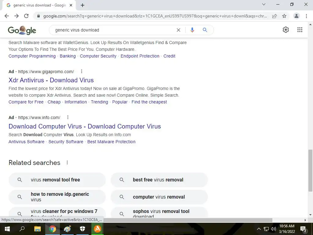
Task: Open the taskbar clock and date
Action: 287,229
